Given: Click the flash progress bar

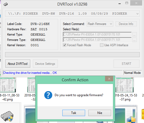Looking at the screenshot, I should pyautogui.click(x=72, y=55).
